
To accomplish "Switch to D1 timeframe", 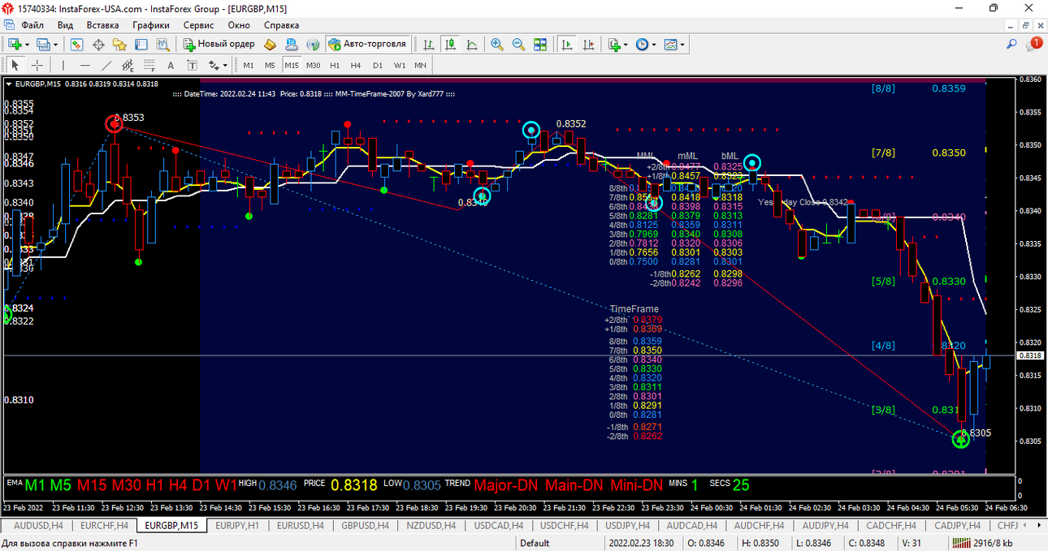I will 378,65.
